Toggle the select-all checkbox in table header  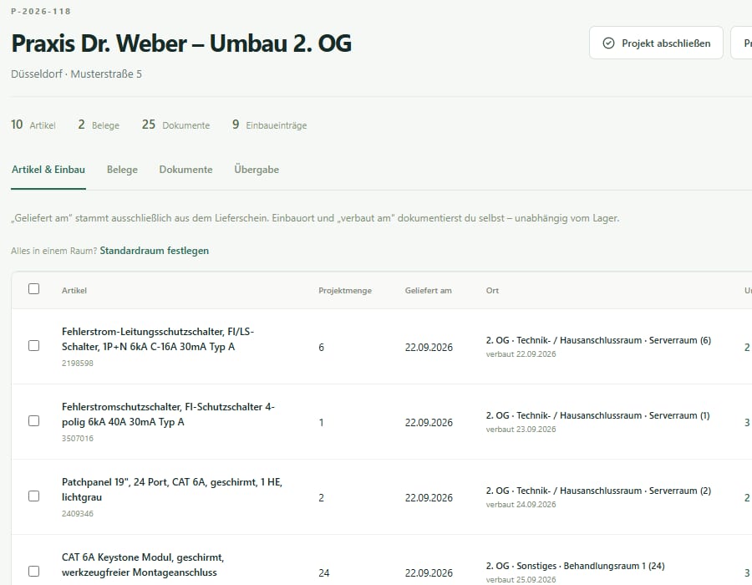(x=33, y=288)
